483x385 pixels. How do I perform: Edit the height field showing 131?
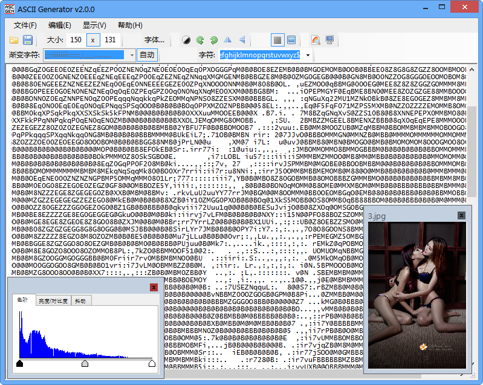coord(110,40)
